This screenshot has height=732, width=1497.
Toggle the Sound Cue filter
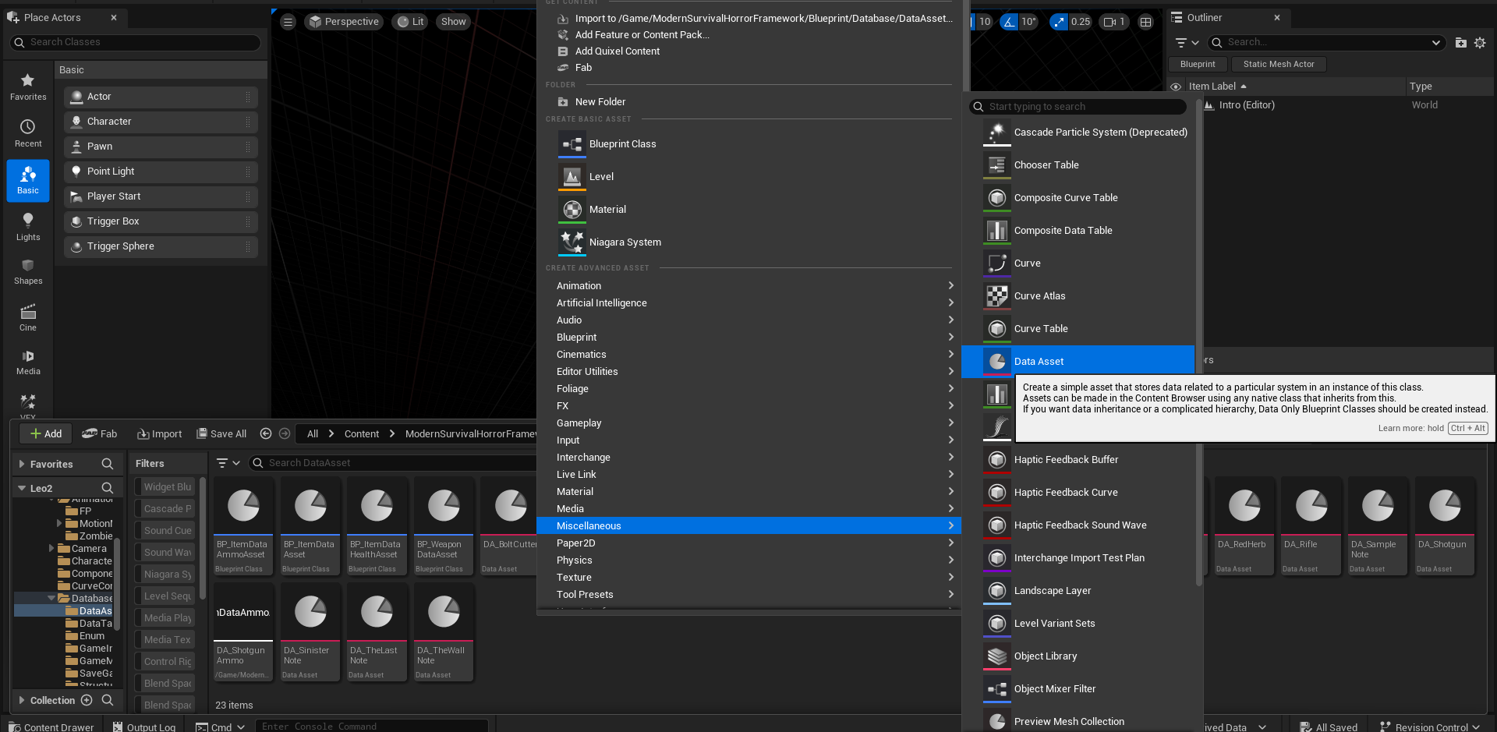point(168,530)
